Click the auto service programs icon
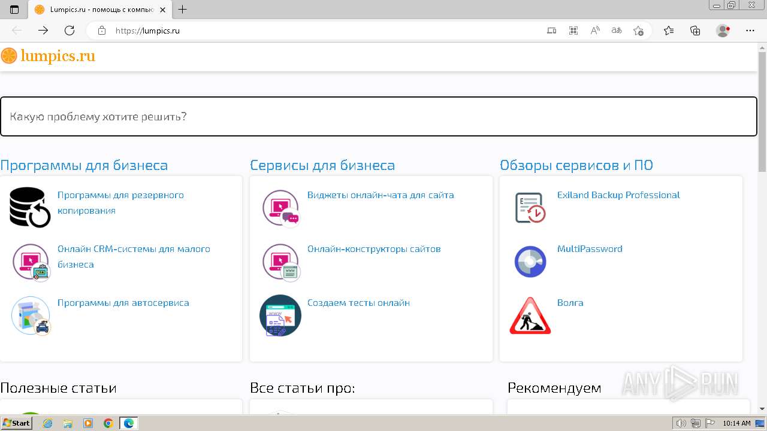This screenshot has height=431, width=767. click(31, 315)
